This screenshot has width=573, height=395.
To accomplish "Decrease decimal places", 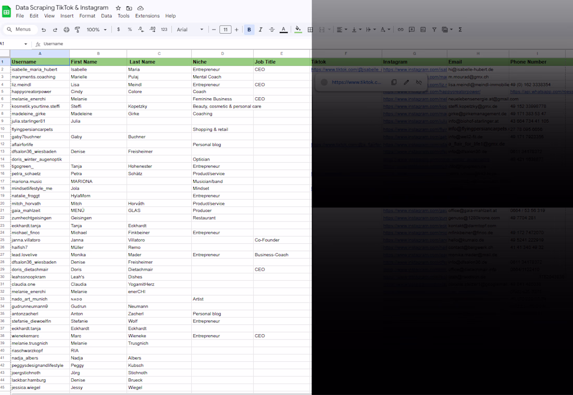I will pyautogui.click(x=141, y=30).
